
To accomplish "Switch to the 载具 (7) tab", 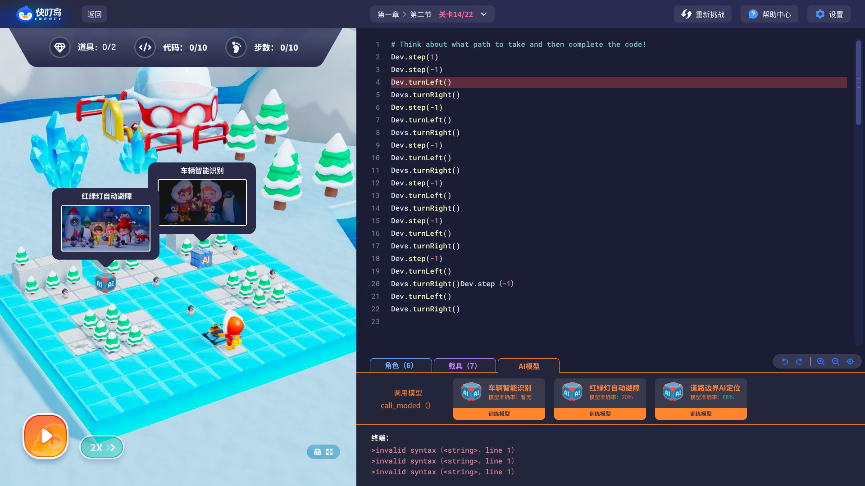I will coord(464,365).
